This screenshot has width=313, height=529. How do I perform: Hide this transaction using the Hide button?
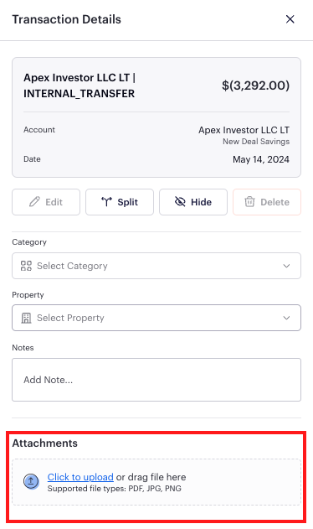click(193, 202)
